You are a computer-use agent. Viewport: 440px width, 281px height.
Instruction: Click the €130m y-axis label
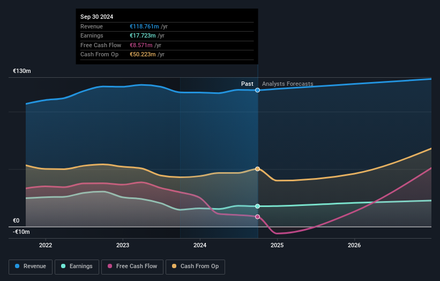tap(22, 71)
